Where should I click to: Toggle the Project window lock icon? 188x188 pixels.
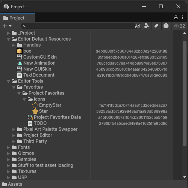click(176, 17)
